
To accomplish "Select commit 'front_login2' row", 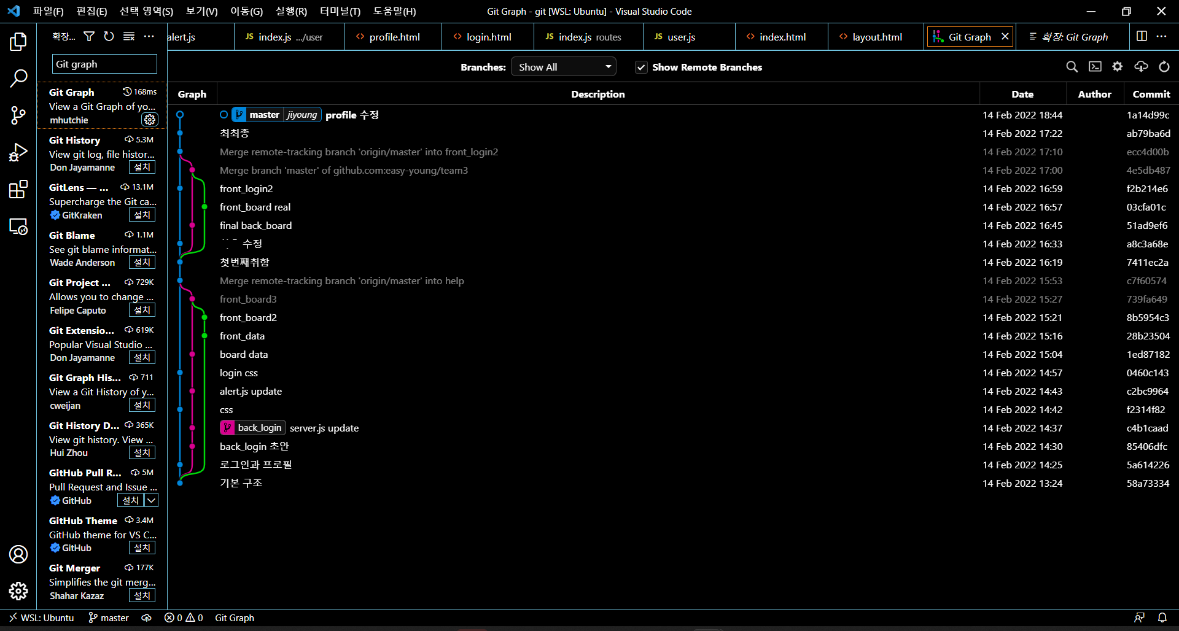I will point(673,188).
